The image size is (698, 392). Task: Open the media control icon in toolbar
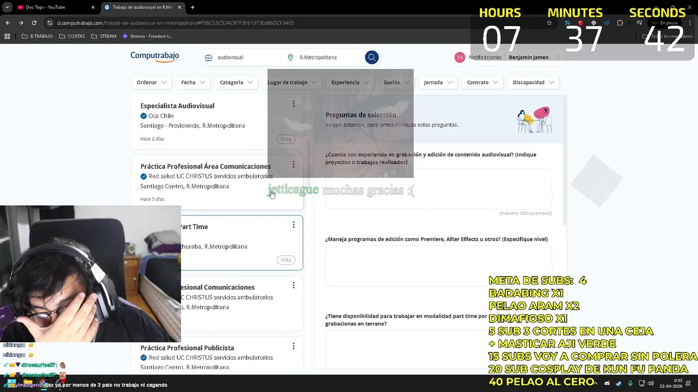(x=640, y=23)
